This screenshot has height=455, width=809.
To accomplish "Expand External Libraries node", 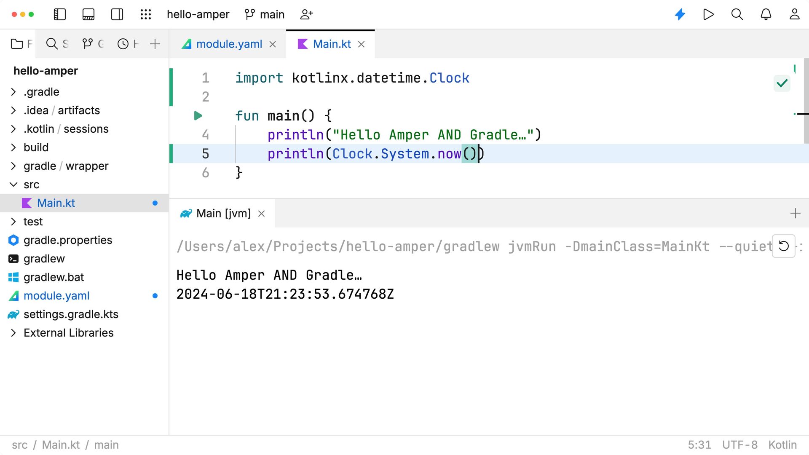I will click(x=13, y=333).
